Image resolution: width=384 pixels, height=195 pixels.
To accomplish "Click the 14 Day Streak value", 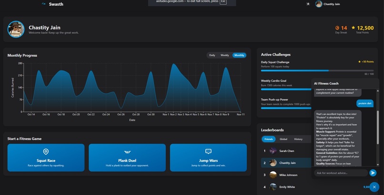I will [x=344, y=28].
